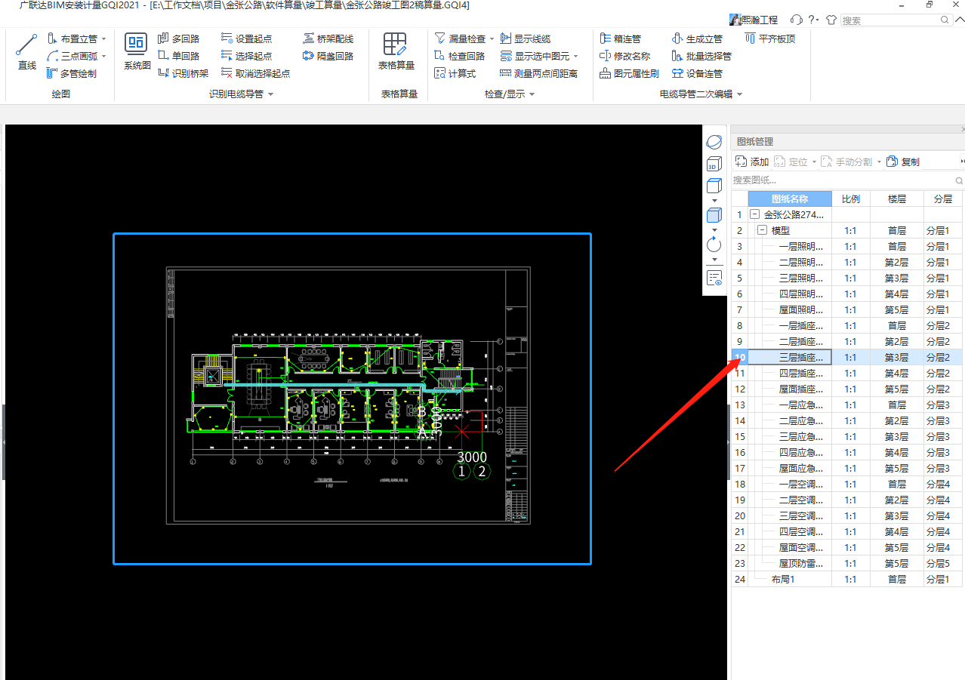Viewport: 965px width, 680px height.
Task: Open the 三点画弧 dropdown arrow
Action: [103, 56]
